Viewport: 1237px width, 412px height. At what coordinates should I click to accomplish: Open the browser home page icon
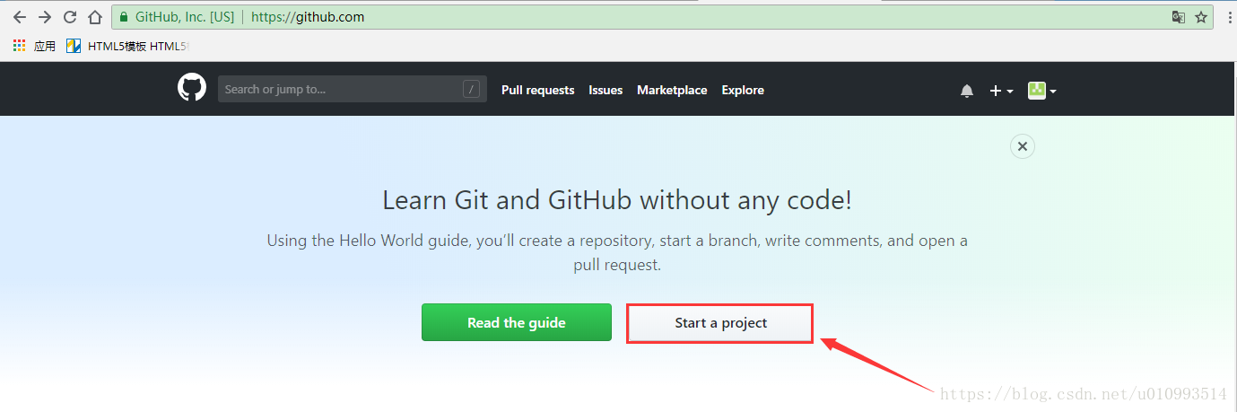tap(95, 17)
